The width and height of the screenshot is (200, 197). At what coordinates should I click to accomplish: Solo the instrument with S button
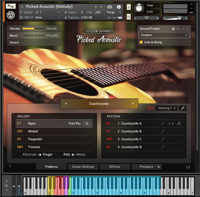pyautogui.click(x=129, y=7)
